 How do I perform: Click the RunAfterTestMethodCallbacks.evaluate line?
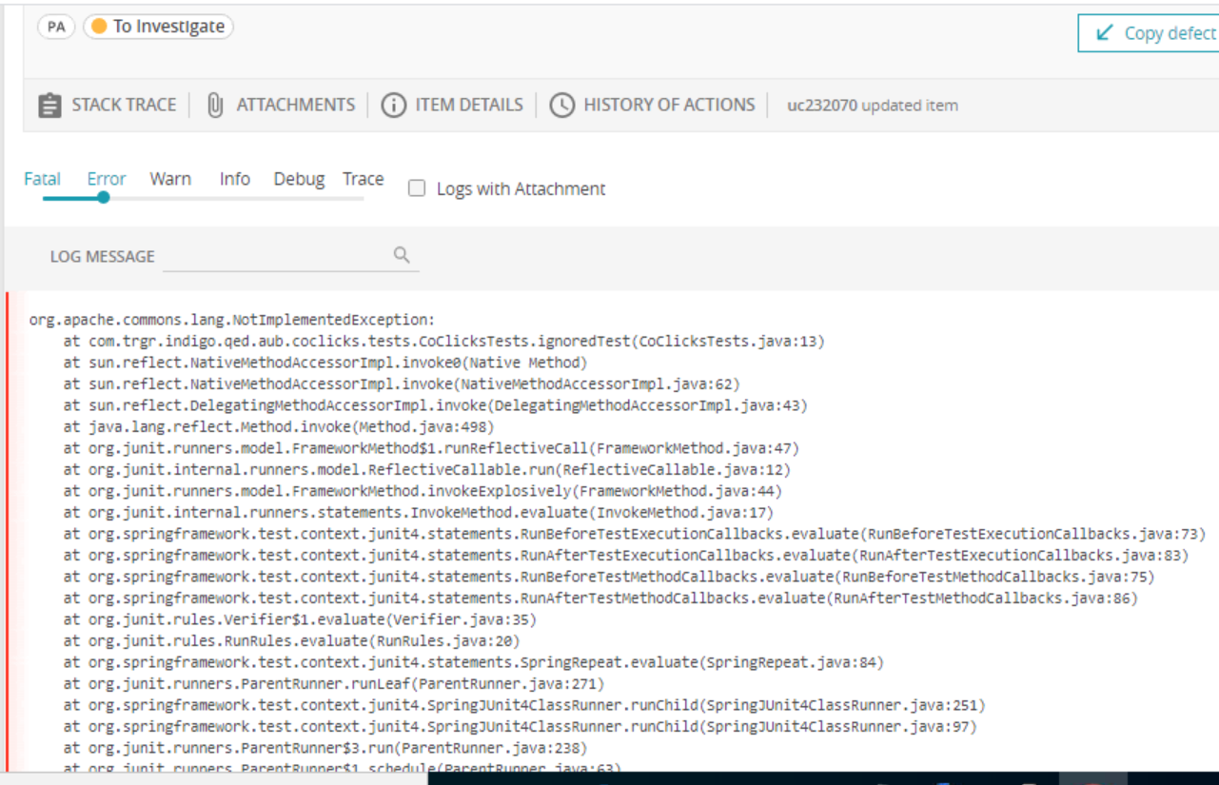coord(600,599)
